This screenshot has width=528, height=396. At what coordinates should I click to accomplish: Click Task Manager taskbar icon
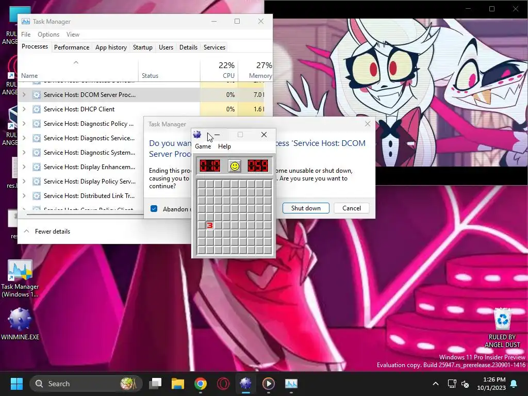pyautogui.click(x=291, y=384)
